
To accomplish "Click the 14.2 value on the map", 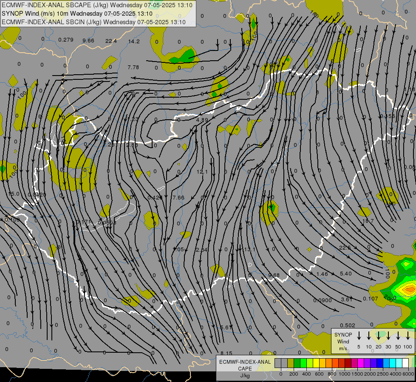I will pyautogui.click(x=134, y=41).
